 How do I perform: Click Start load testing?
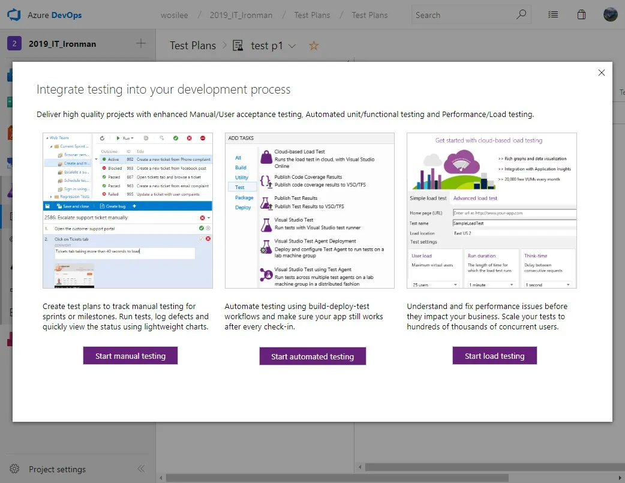[494, 355]
